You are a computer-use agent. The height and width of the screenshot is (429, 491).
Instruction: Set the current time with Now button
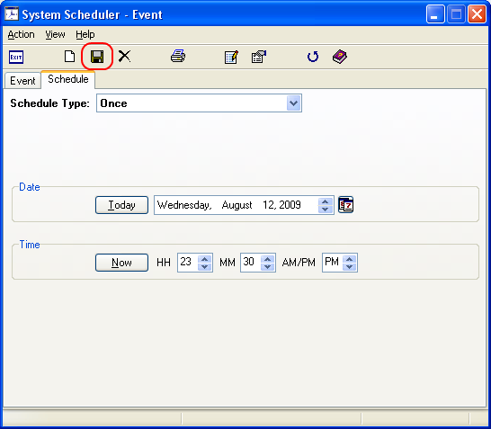coord(121,263)
